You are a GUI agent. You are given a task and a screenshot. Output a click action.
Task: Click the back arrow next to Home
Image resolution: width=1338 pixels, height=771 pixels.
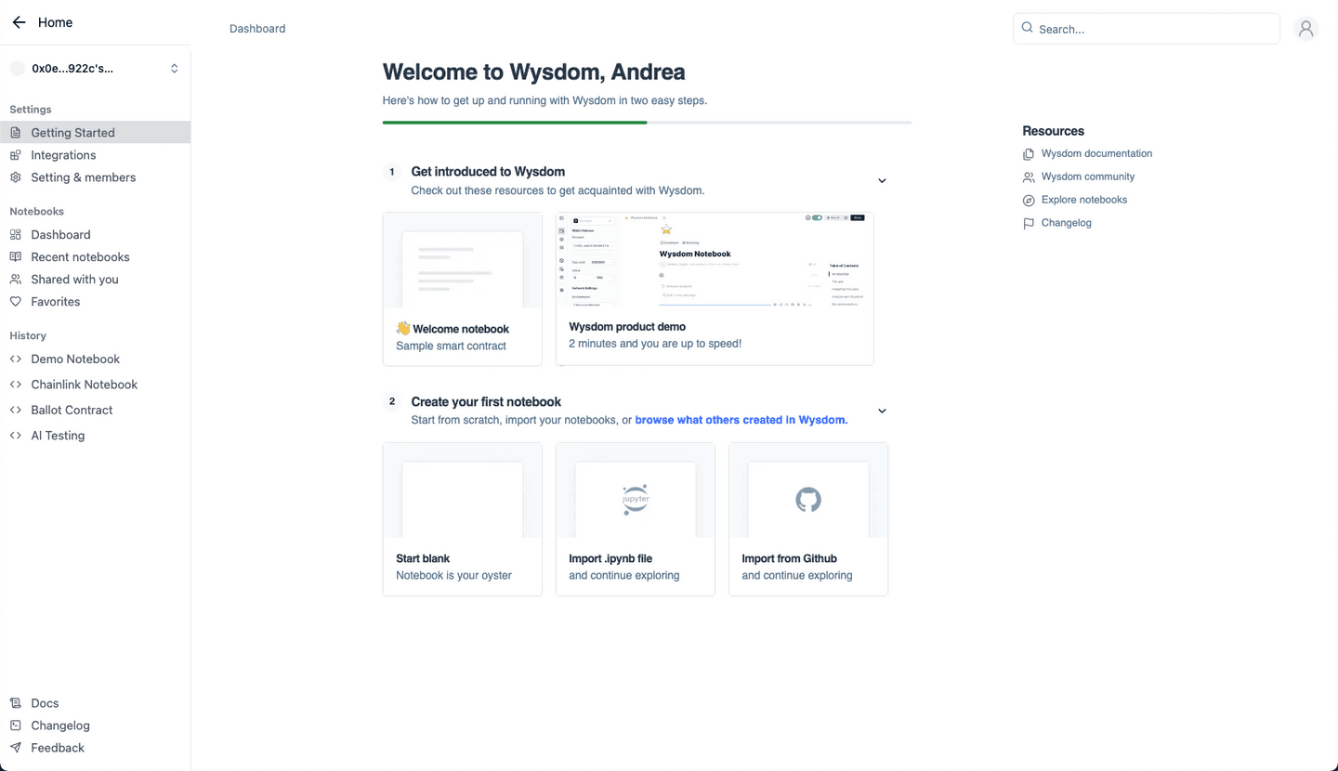(19, 22)
